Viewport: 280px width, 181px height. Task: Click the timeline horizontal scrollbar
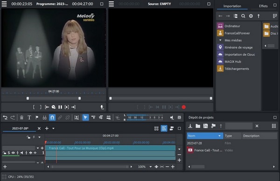click(x=90, y=167)
